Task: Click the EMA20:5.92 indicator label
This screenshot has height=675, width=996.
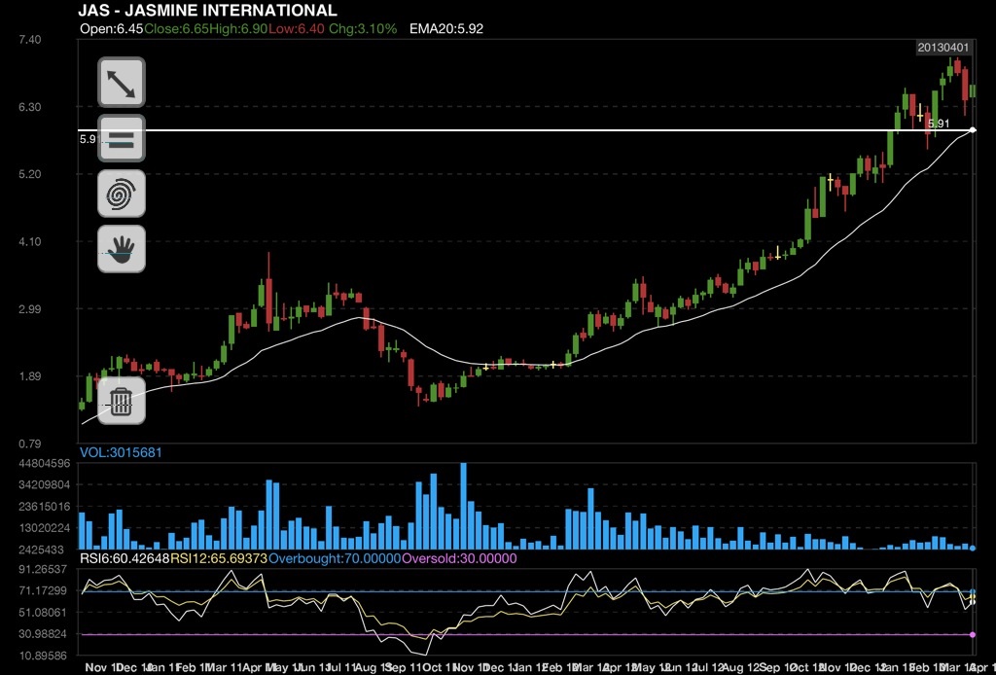Action: click(x=446, y=28)
